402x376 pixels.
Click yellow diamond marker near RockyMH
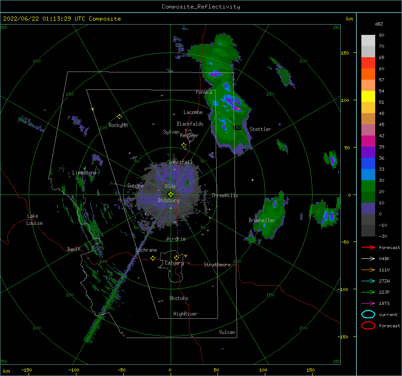119,117
